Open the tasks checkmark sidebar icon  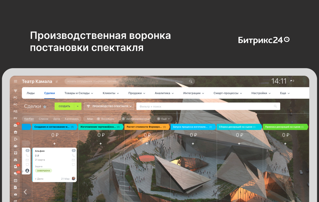click(x=15, y=153)
